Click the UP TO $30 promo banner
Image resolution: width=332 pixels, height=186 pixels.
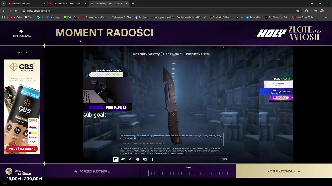[x=281, y=98]
